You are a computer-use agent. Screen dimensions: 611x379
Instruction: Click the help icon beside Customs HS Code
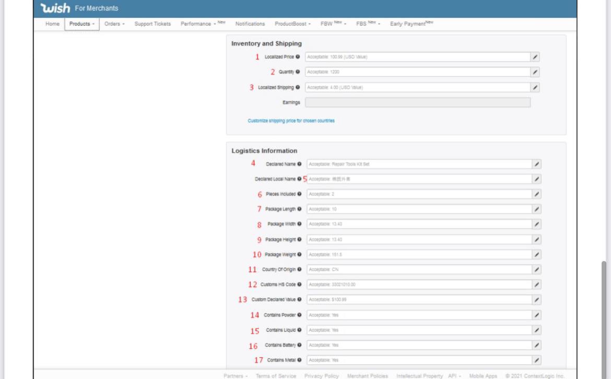[299, 285]
